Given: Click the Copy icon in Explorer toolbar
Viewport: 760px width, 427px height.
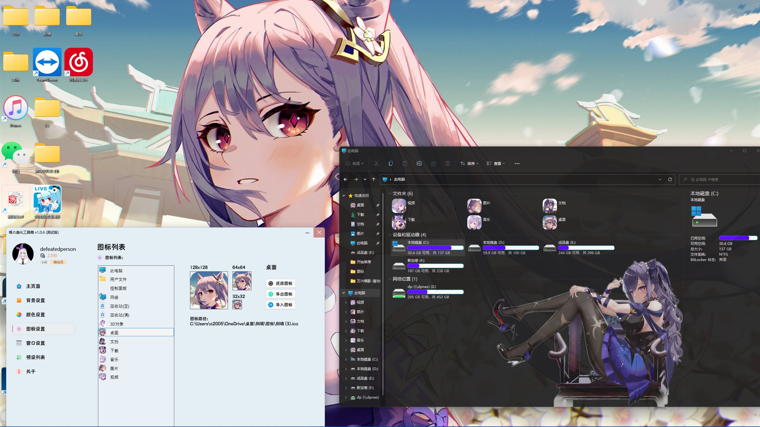Looking at the screenshot, I should [x=390, y=163].
